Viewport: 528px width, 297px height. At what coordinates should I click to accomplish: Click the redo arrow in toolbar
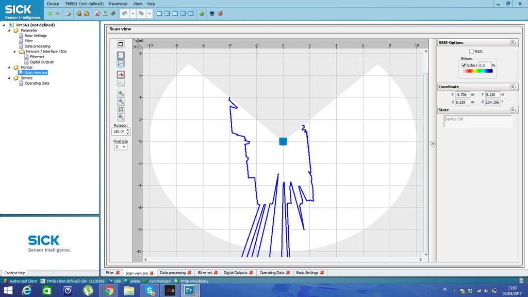[141, 13]
